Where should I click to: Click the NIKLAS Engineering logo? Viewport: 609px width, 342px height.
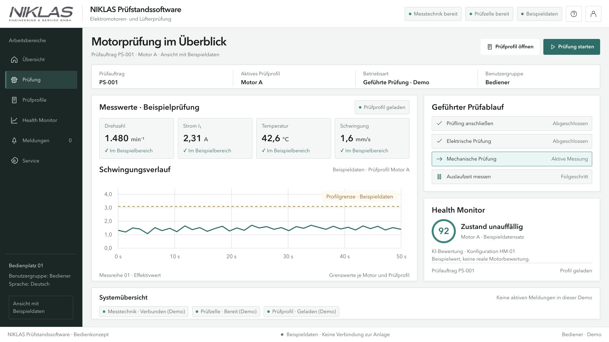pyautogui.click(x=41, y=14)
